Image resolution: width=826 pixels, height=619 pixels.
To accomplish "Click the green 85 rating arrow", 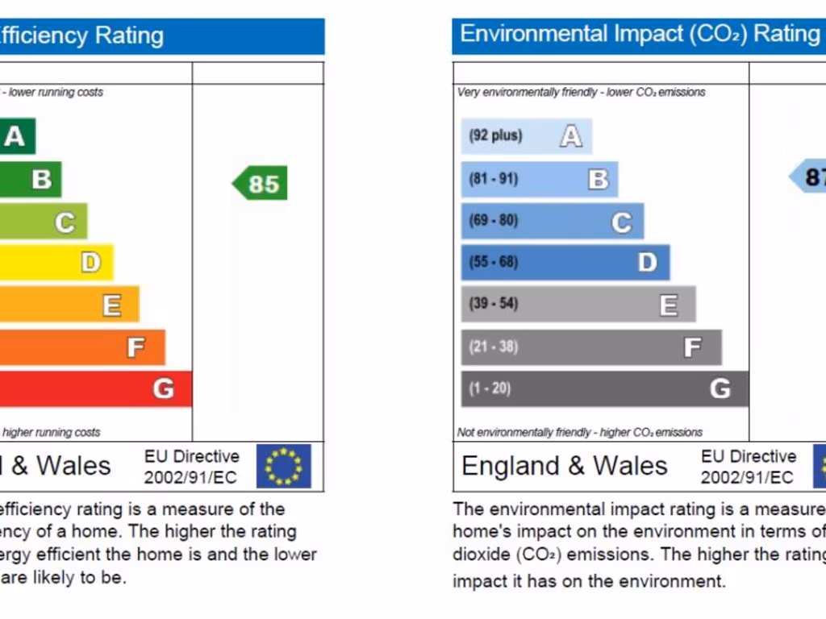I will [x=260, y=184].
